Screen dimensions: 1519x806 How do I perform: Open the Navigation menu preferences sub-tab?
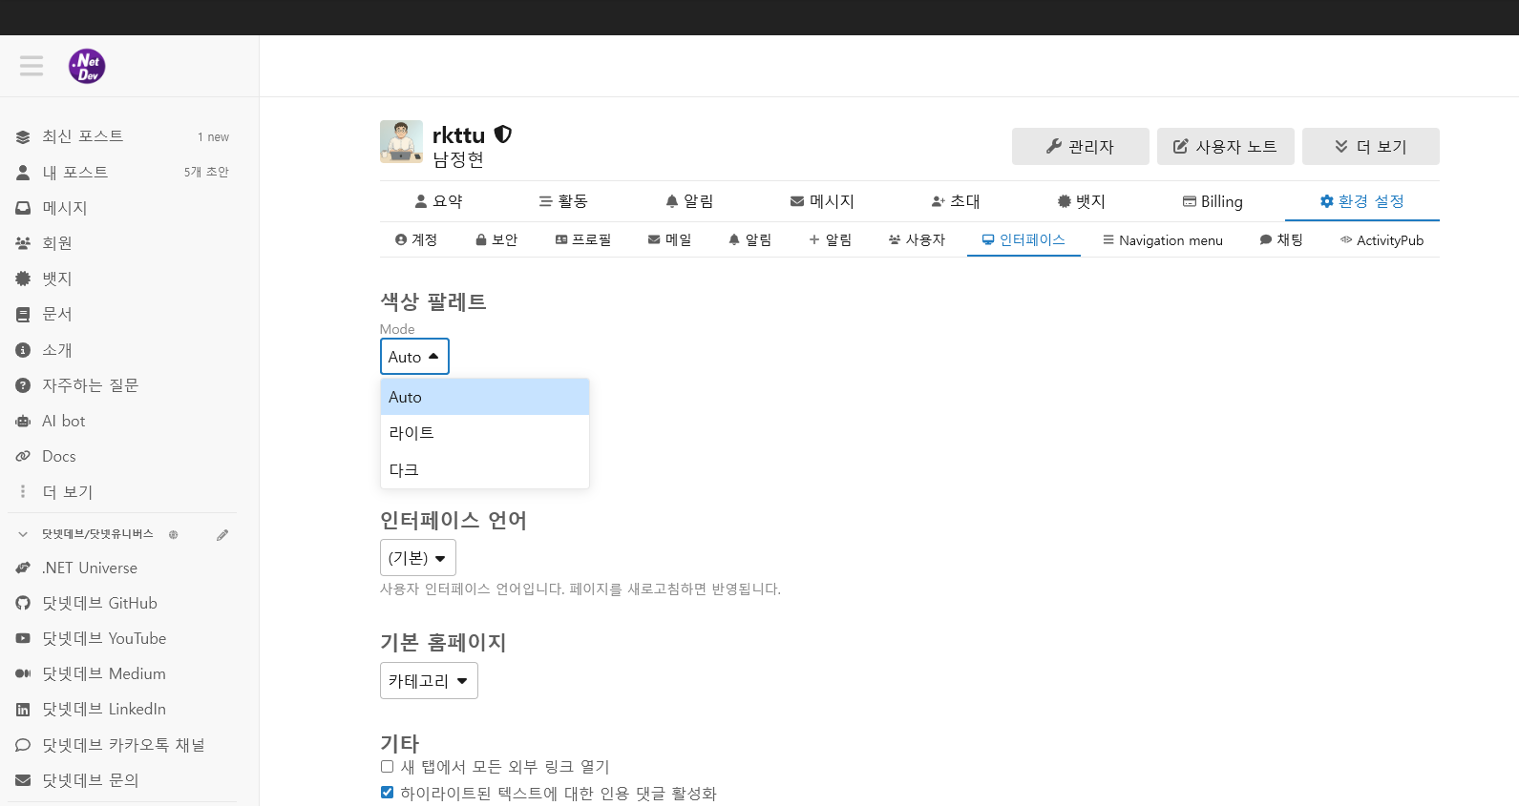[1163, 239]
